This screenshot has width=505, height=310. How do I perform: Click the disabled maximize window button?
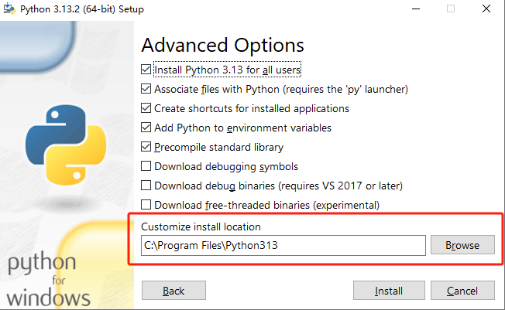pyautogui.click(x=451, y=9)
